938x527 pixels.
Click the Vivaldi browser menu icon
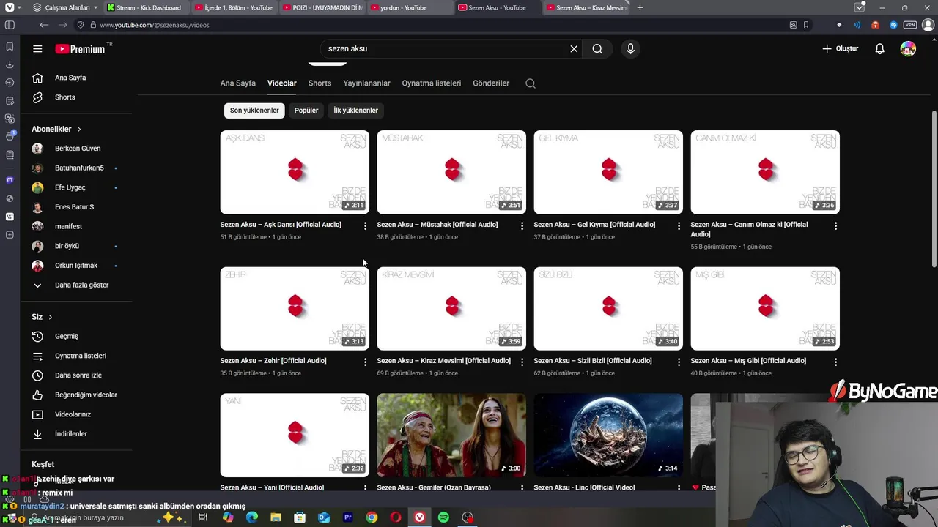pos(10,7)
